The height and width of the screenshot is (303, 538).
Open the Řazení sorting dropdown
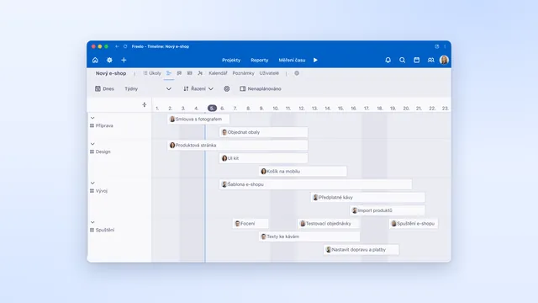tap(198, 88)
